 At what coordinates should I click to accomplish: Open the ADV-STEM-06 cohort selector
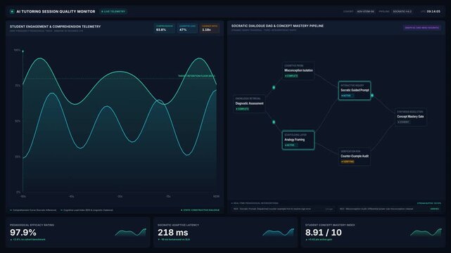tap(365, 11)
